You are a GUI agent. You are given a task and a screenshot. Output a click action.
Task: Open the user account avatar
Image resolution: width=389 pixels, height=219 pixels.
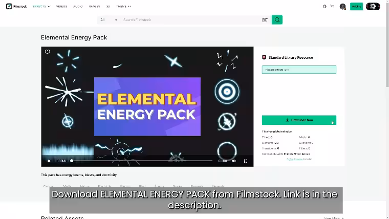point(342,7)
